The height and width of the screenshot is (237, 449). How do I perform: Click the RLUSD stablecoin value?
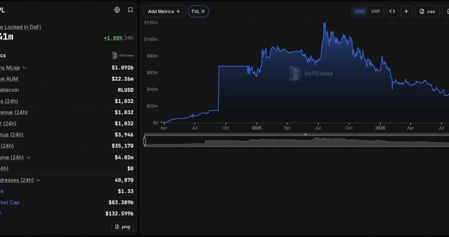click(x=126, y=90)
